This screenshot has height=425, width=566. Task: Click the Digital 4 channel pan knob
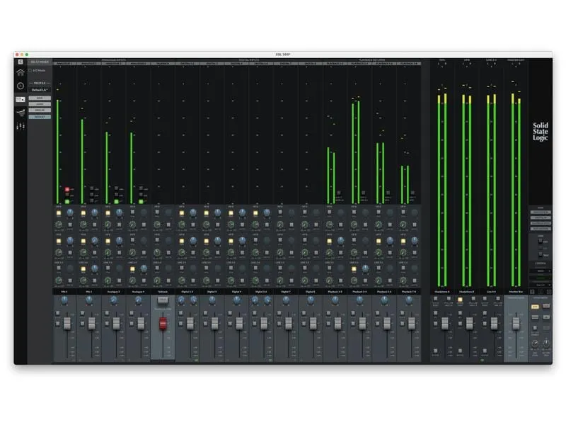click(237, 300)
